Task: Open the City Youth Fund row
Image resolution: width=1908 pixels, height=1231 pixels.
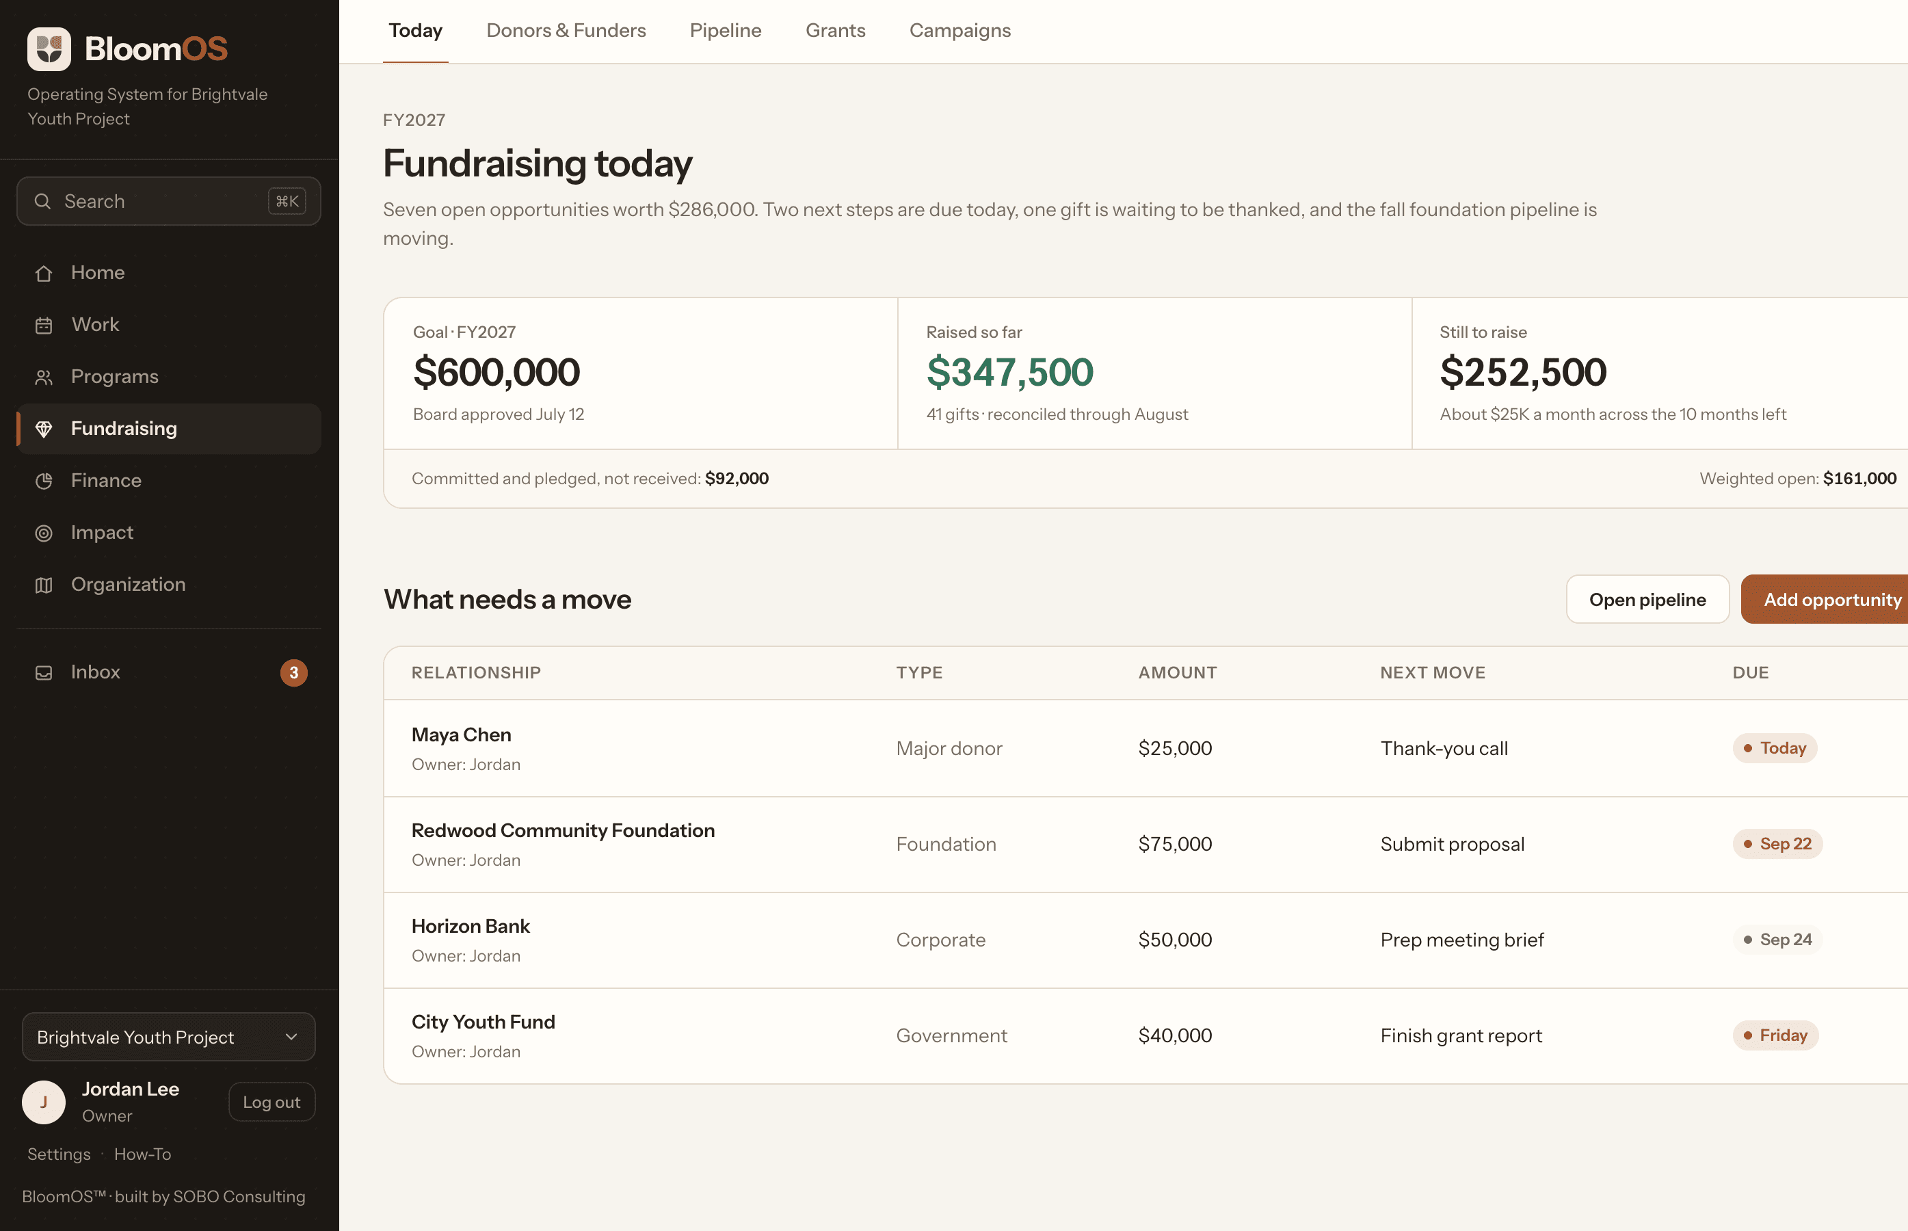Action: coord(1145,1036)
